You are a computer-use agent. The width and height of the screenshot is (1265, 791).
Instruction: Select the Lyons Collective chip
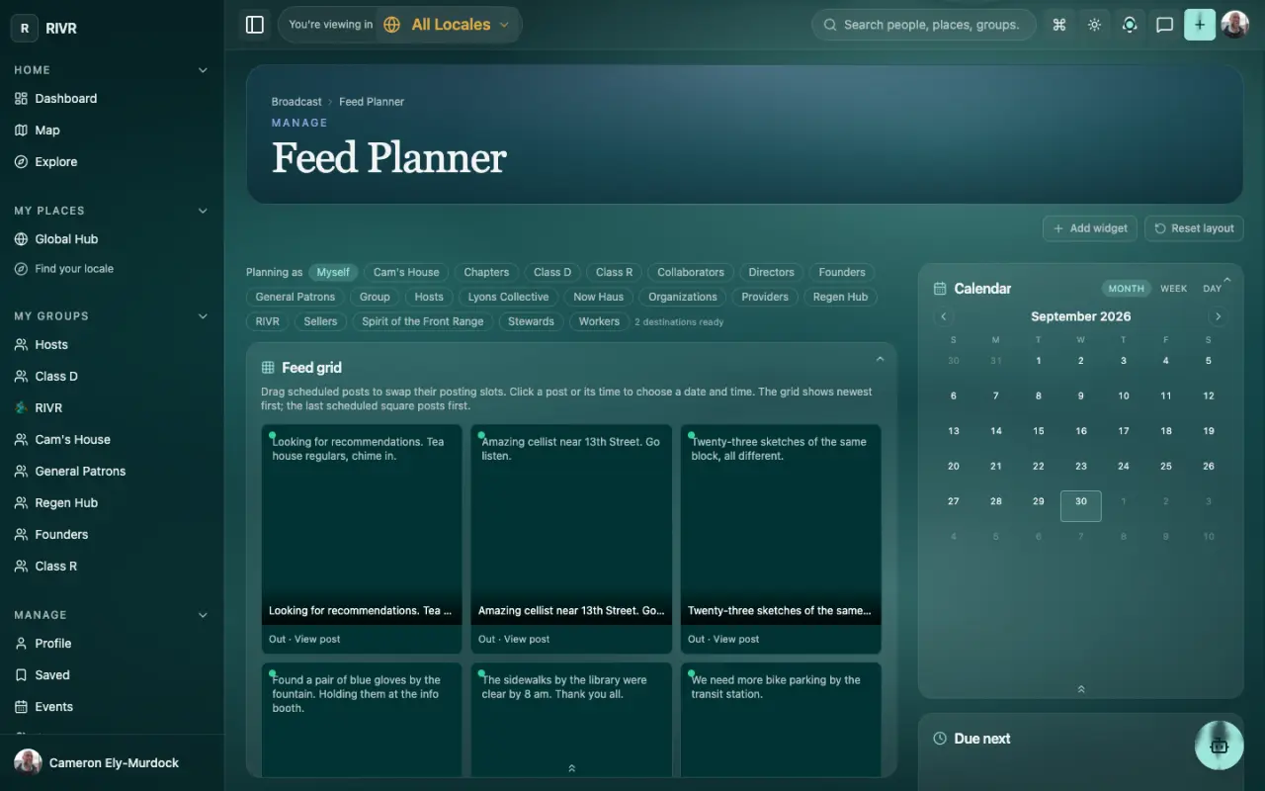click(508, 297)
